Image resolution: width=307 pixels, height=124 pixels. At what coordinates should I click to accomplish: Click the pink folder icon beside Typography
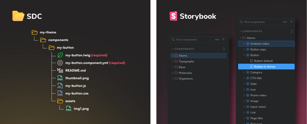coord(176,61)
